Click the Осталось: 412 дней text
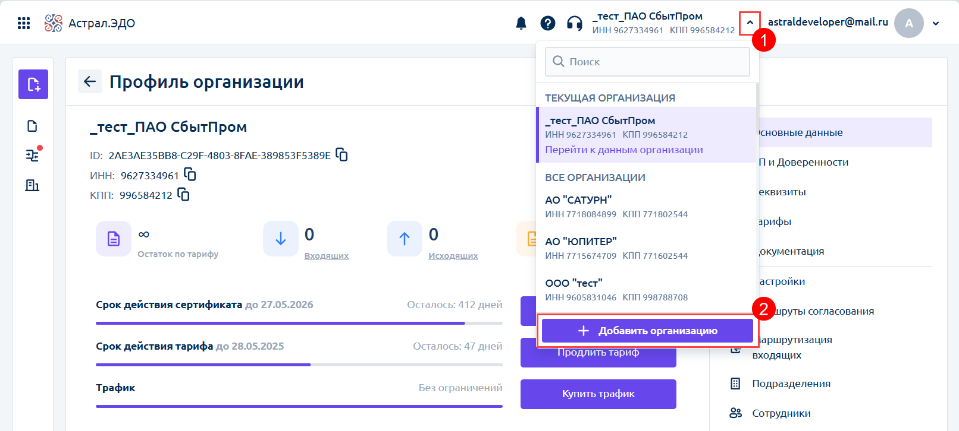The image size is (959, 431). click(455, 305)
